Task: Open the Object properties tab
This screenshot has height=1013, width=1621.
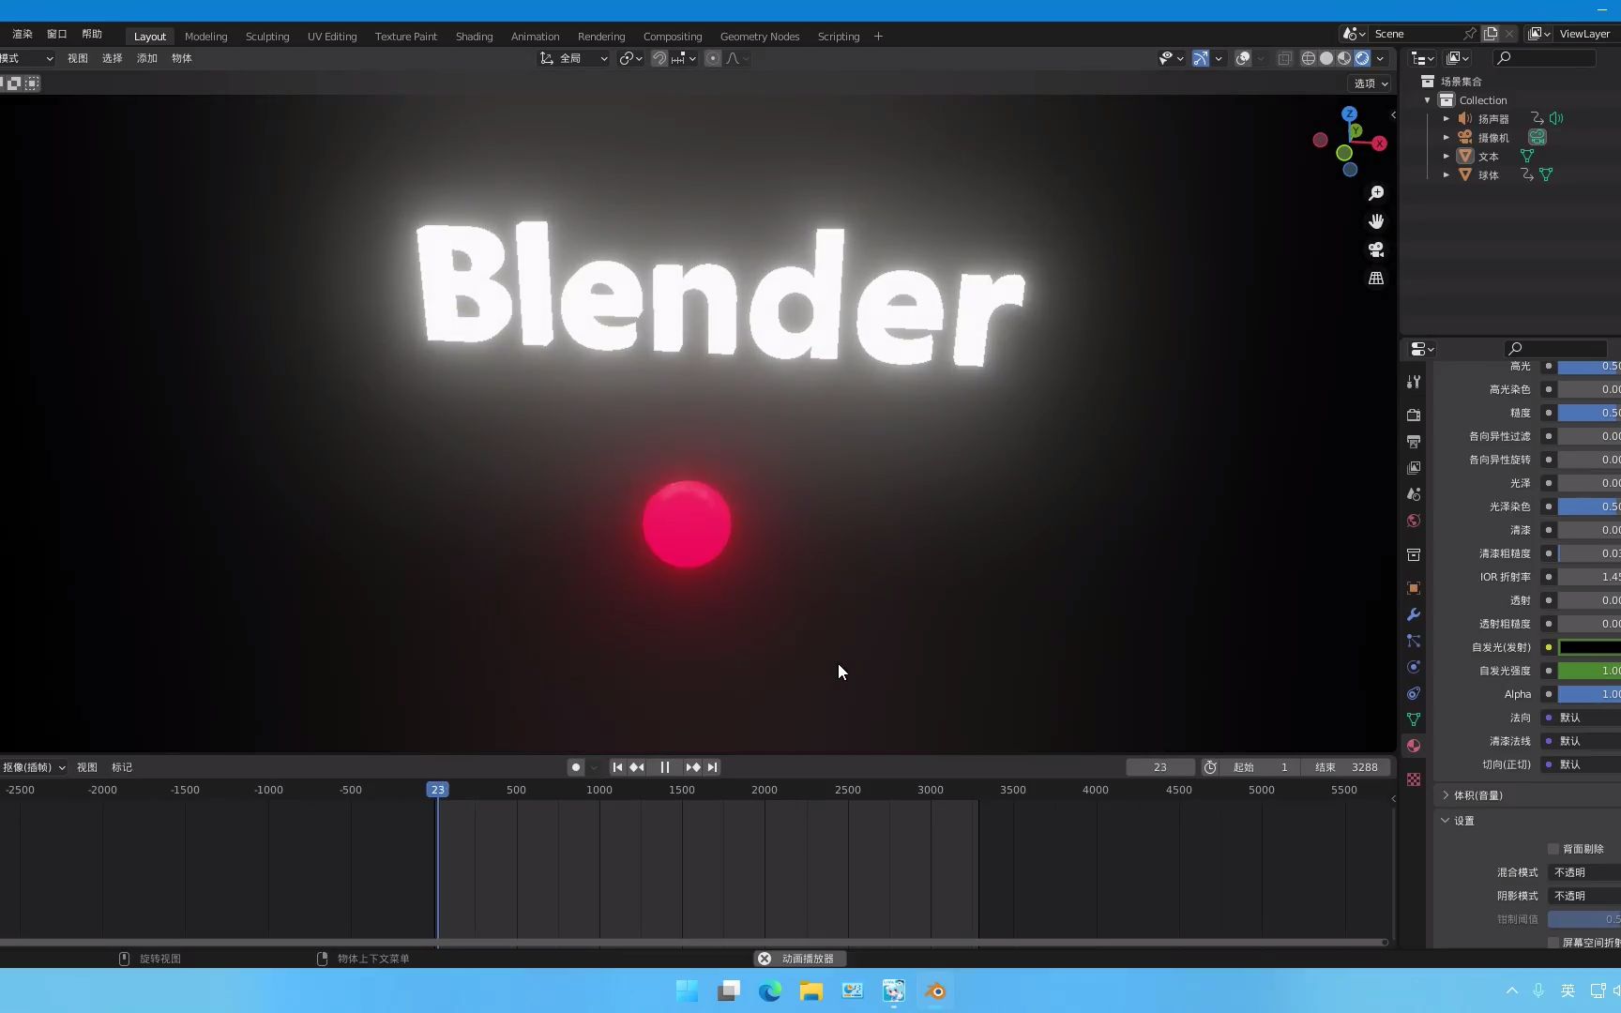Action: (1414, 588)
